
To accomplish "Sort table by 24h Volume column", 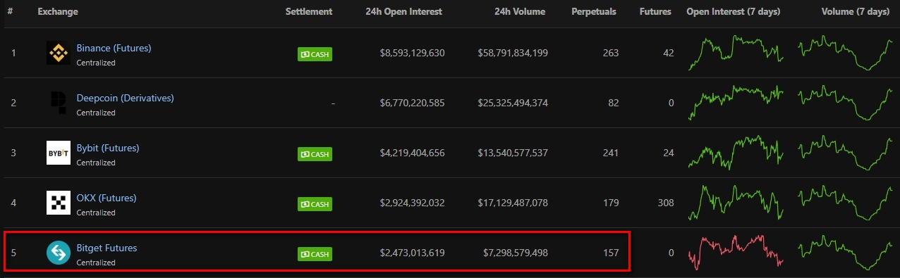I will pos(520,12).
